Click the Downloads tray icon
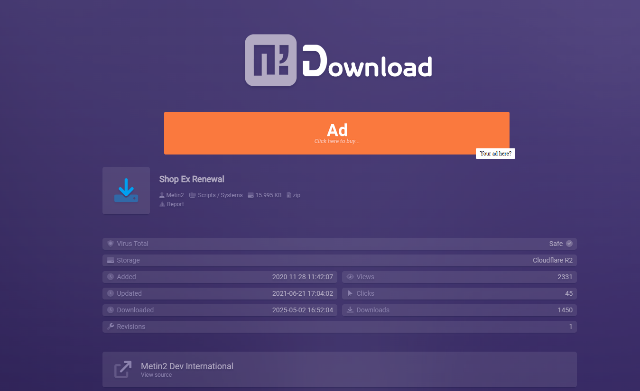This screenshot has width=640, height=391. click(x=350, y=310)
